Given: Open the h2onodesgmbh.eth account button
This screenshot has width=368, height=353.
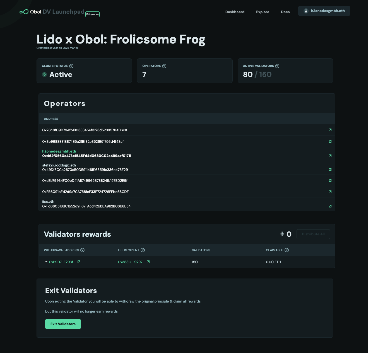Looking at the screenshot, I should 324,11.
